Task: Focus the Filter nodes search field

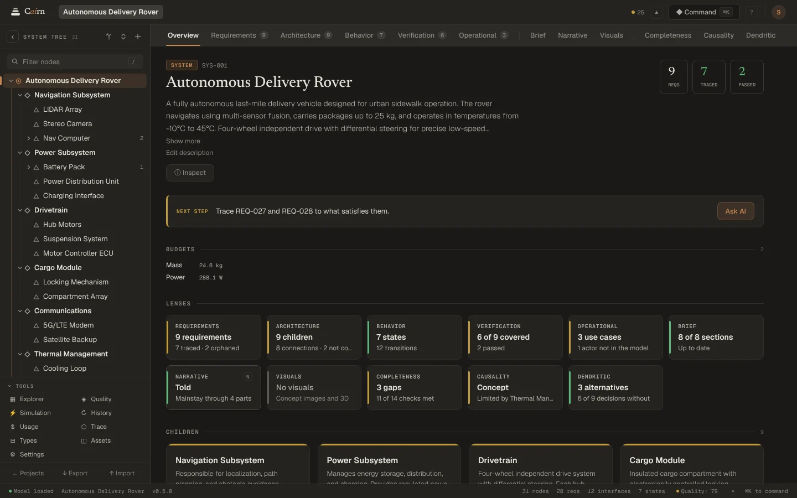Action: [75, 62]
